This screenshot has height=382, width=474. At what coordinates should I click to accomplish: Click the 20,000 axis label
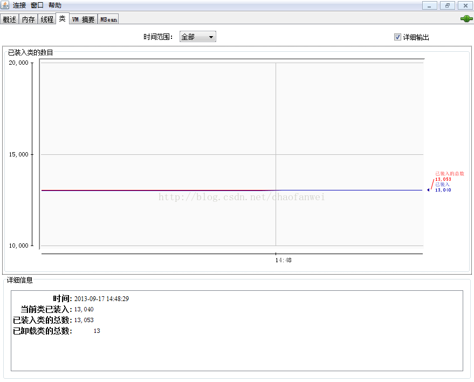[x=18, y=63]
